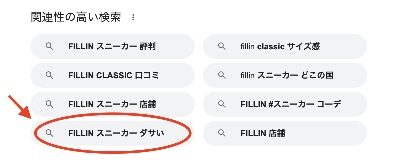Open the circled FILLIN スニーカー ダサい suggestion
This screenshot has height=167, width=397.
click(112, 133)
